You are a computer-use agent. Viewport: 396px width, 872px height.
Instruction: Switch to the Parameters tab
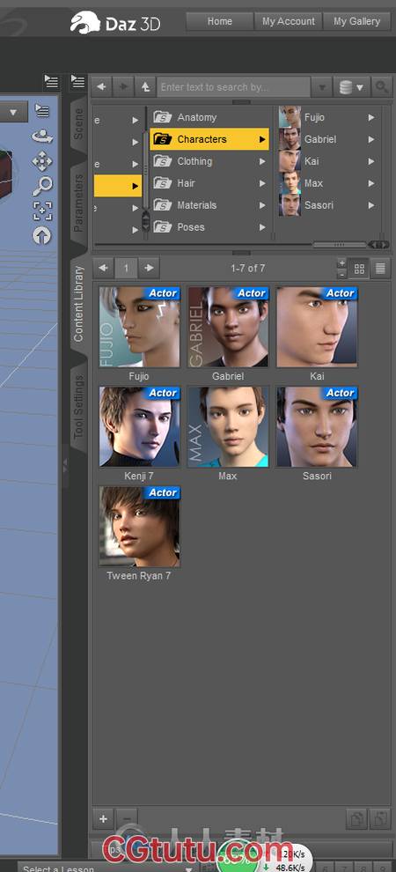pos(78,203)
